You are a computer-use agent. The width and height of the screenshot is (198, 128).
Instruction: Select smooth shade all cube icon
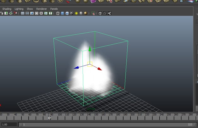62,14
